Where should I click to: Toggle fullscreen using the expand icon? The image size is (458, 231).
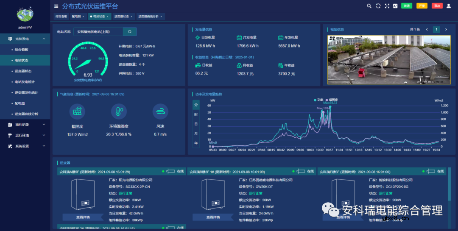[x=387, y=6]
